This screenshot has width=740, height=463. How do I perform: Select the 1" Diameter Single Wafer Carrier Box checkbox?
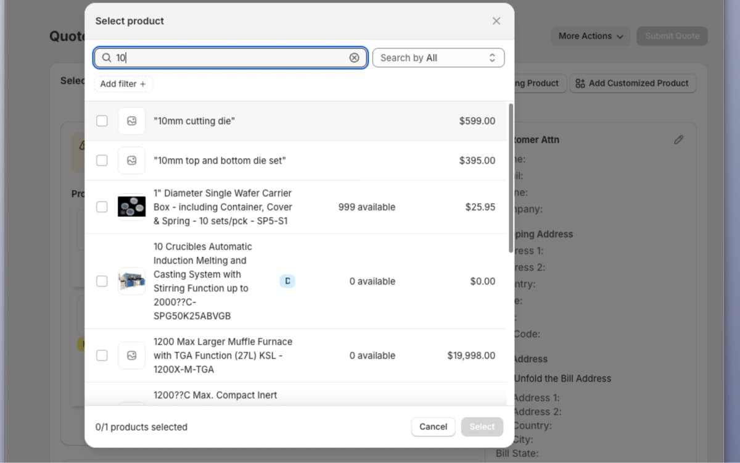(102, 207)
